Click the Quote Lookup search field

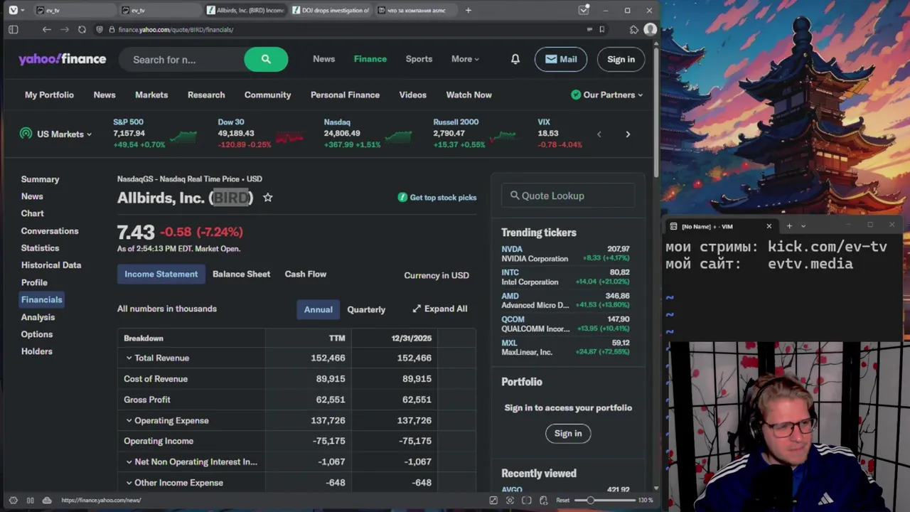(569, 196)
